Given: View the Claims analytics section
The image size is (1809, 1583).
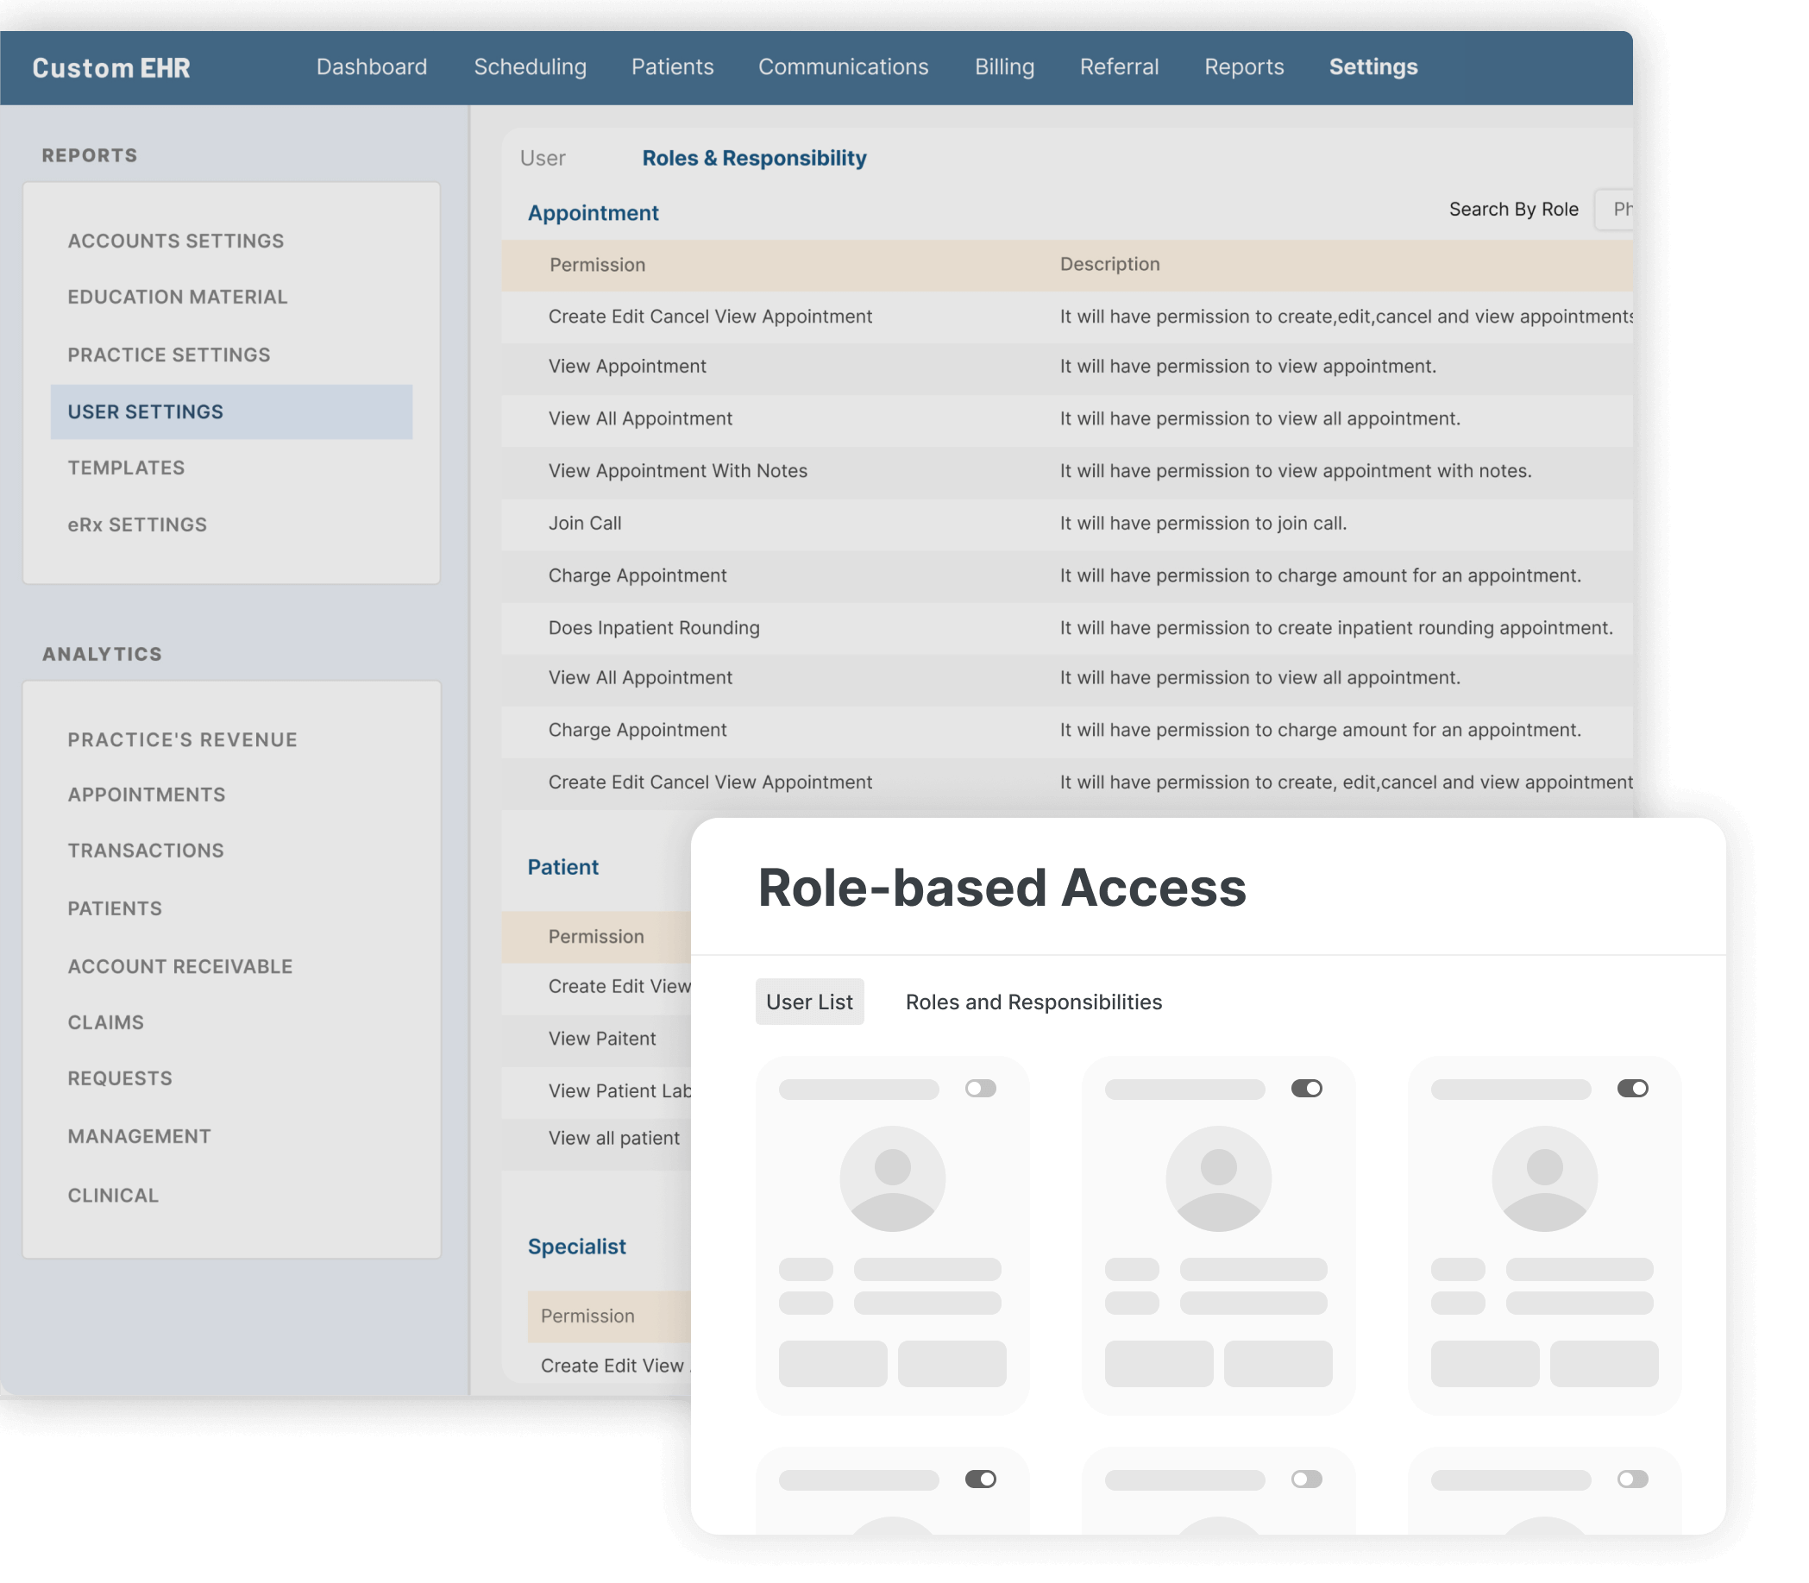Looking at the screenshot, I should tap(105, 1022).
